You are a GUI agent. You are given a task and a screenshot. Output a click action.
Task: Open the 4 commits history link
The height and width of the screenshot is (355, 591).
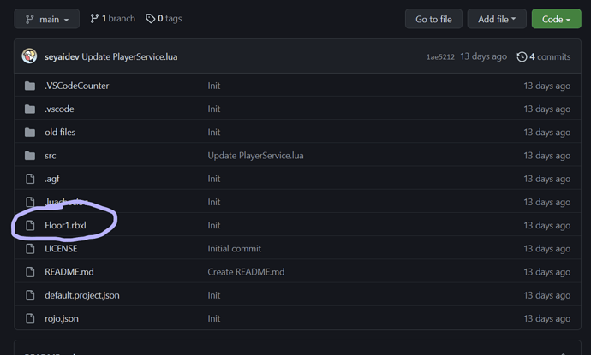point(544,57)
